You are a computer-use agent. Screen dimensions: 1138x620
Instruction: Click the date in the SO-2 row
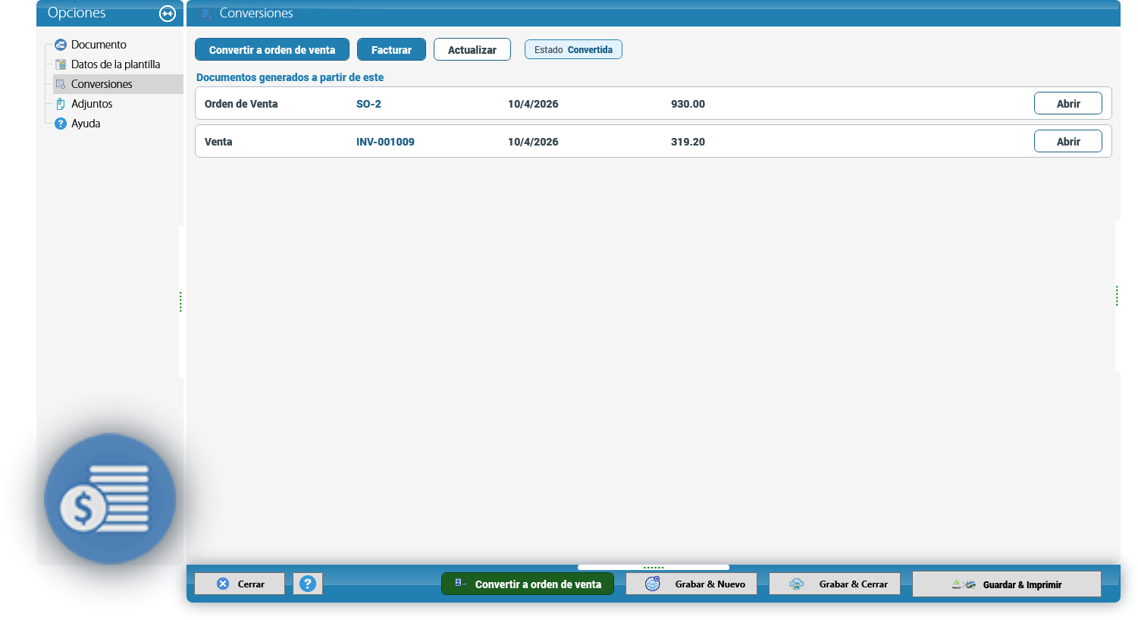[533, 104]
